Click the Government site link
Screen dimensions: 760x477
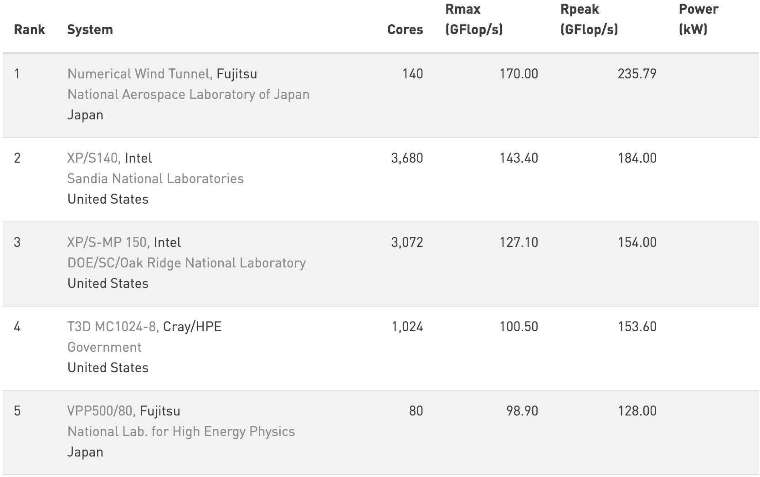pyautogui.click(x=104, y=347)
